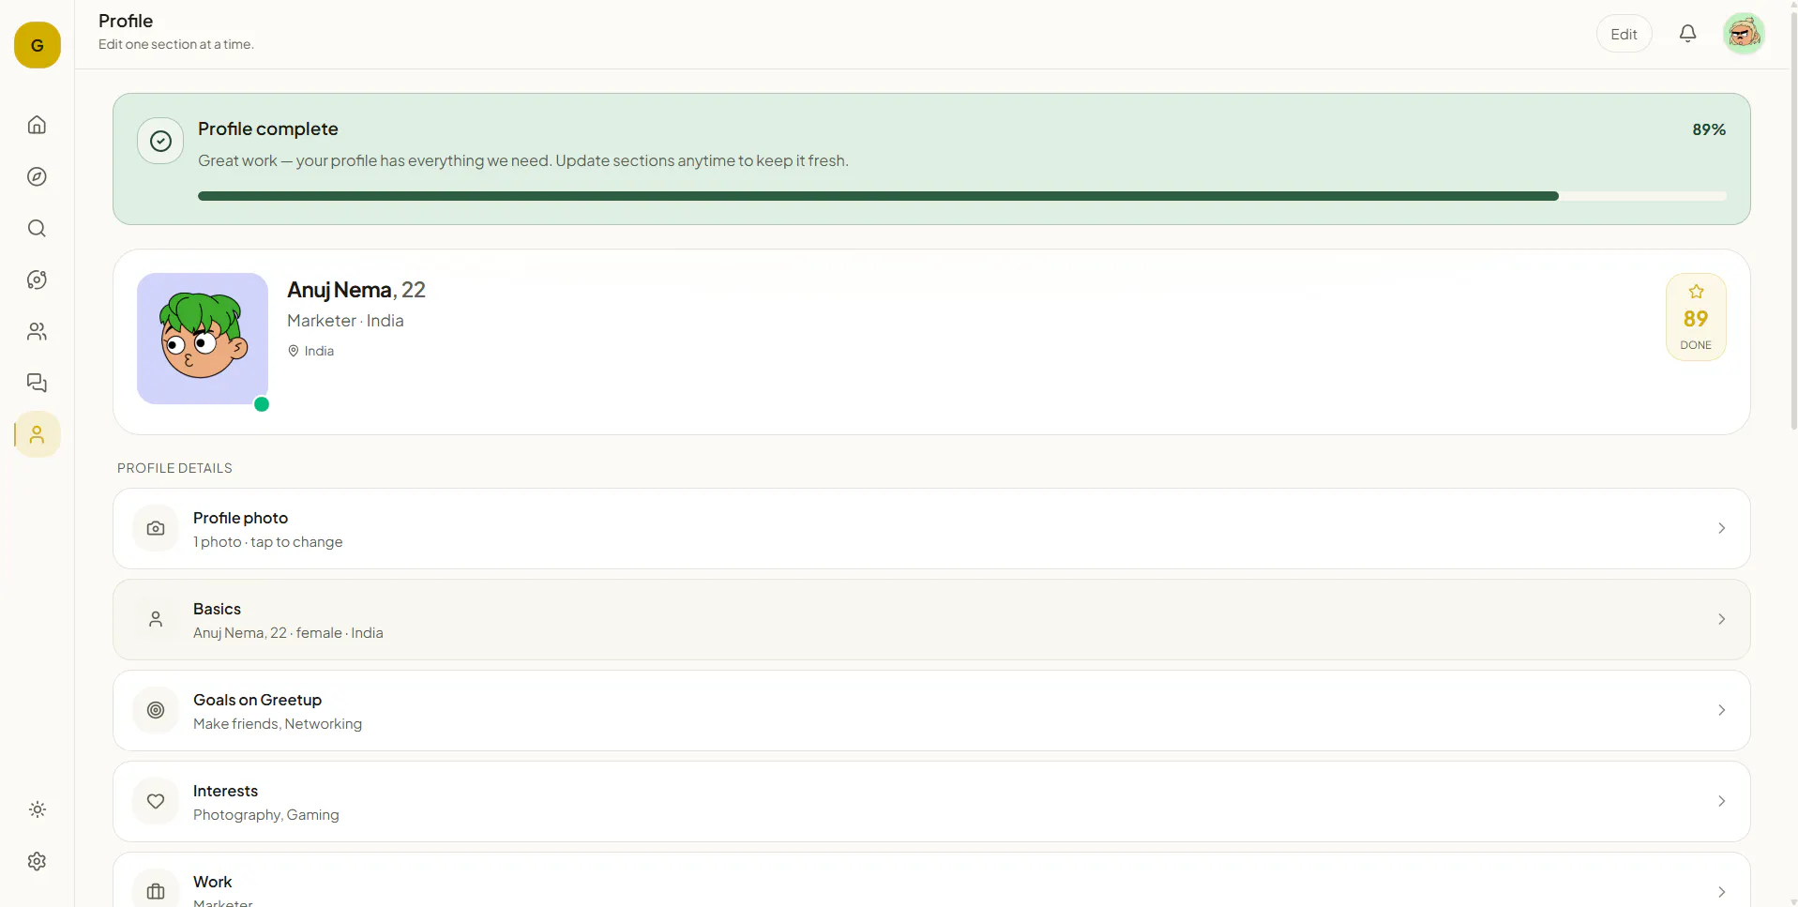Click the profile completion progress bar
1798x907 pixels.
point(961,196)
